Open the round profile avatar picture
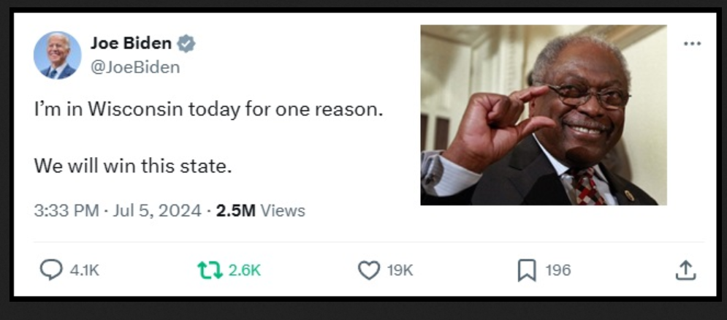The image size is (727, 320). pos(58,56)
